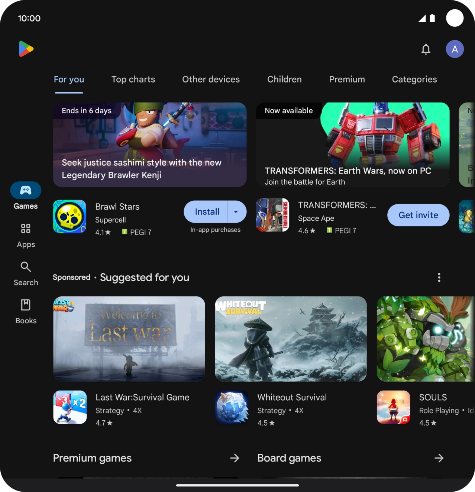Tap the Google Play logo
This screenshot has height=492, width=475.
pyautogui.click(x=26, y=49)
